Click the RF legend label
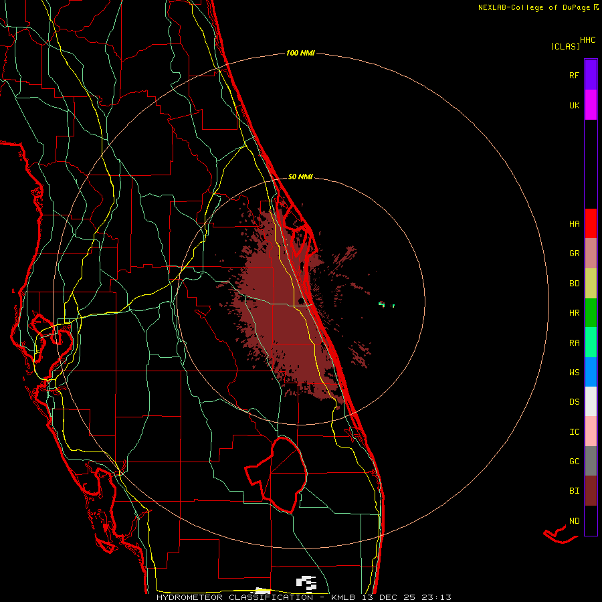The height and width of the screenshot is (602, 602). (x=574, y=75)
